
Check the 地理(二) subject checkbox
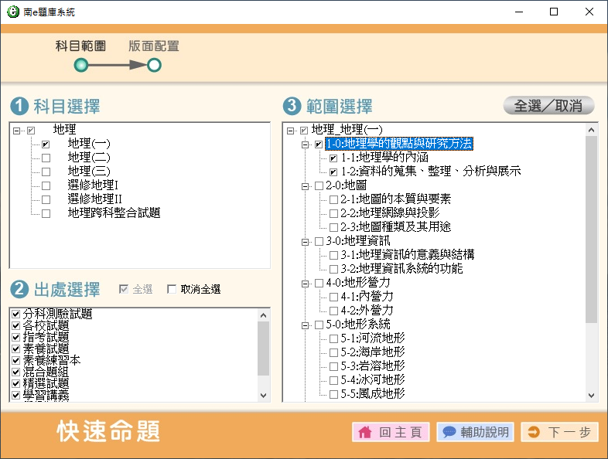[x=46, y=158]
